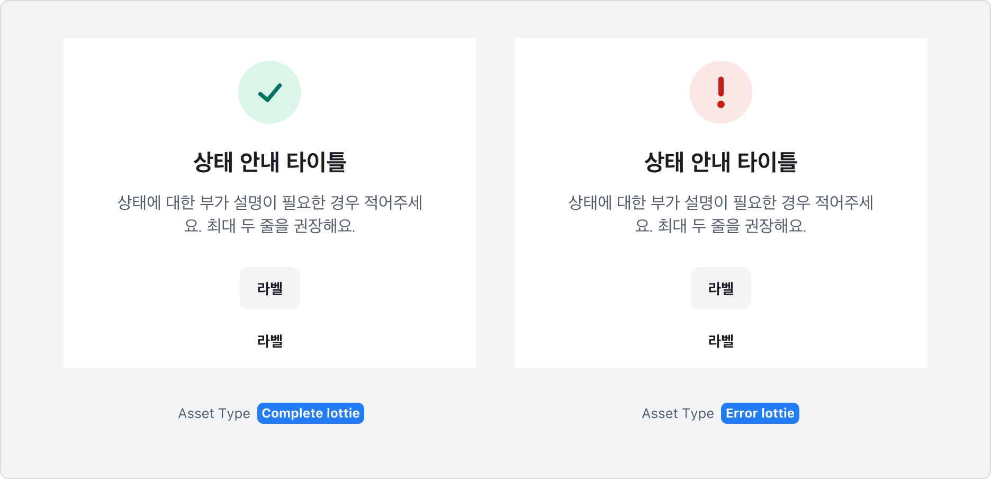
Task: Click the gray 라벨 button on the left card
Action: 269,288
